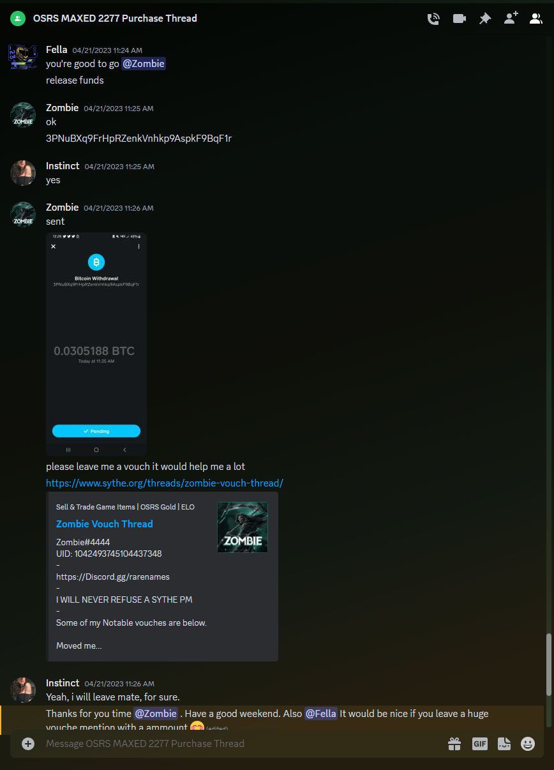The height and width of the screenshot is (770, 554).
Task: Click the timestamp 04/21/2023 11:24 AM
Action: [107, 50]
